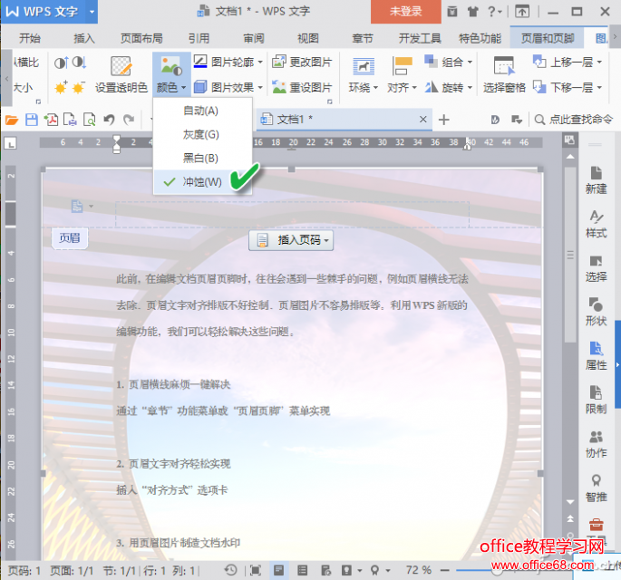Viewport: 621px width, 580px height.
Task: Select Grayscale (灰度) color option
Action: coord(202,135)
